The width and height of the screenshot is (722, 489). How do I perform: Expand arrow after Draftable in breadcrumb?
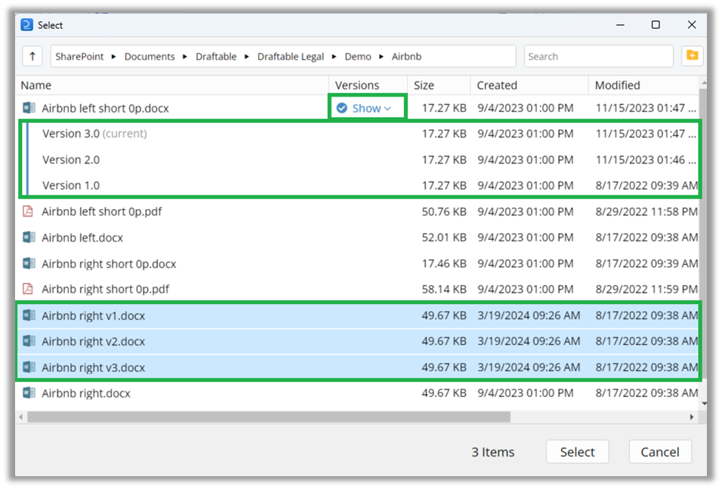(x=247, y=57)
